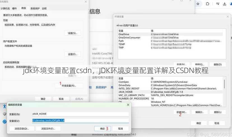Select the INTEL_DEV_REDIST system variable row
This screenshot has height=137, width=232.
point(171,89)
